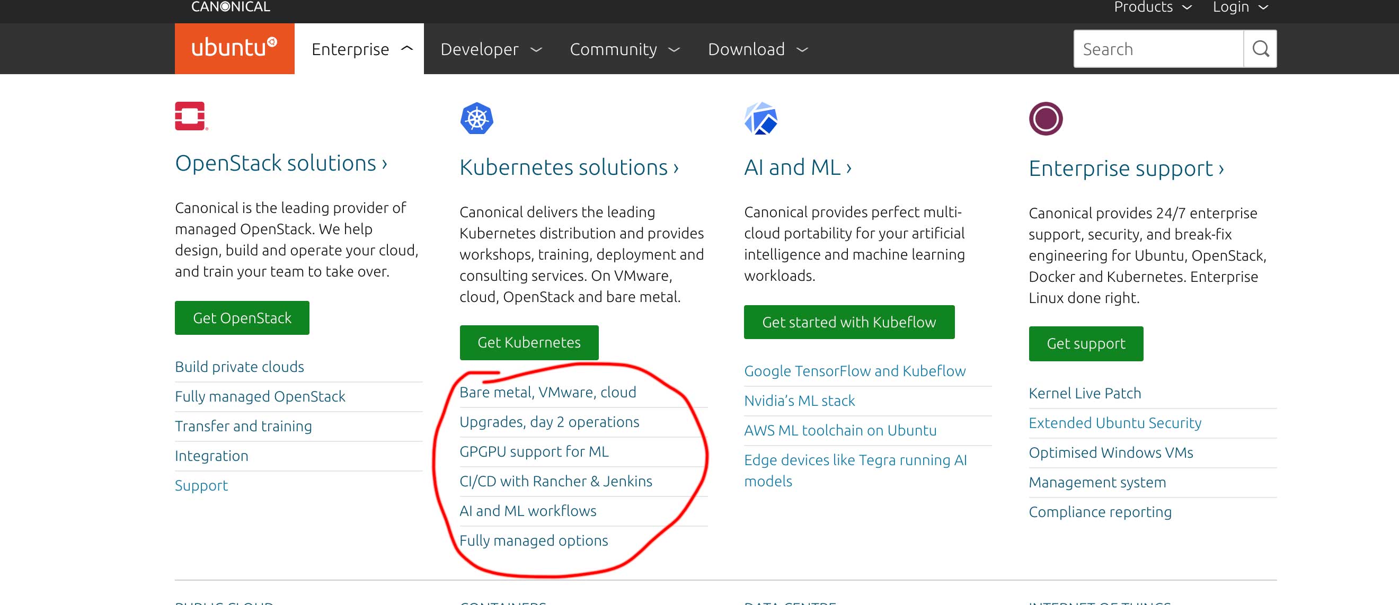Image resolution: width=1399 pixels, height=605 pixels.
Task: Click the ubuntu orange logo
Action: click(234, 48)
